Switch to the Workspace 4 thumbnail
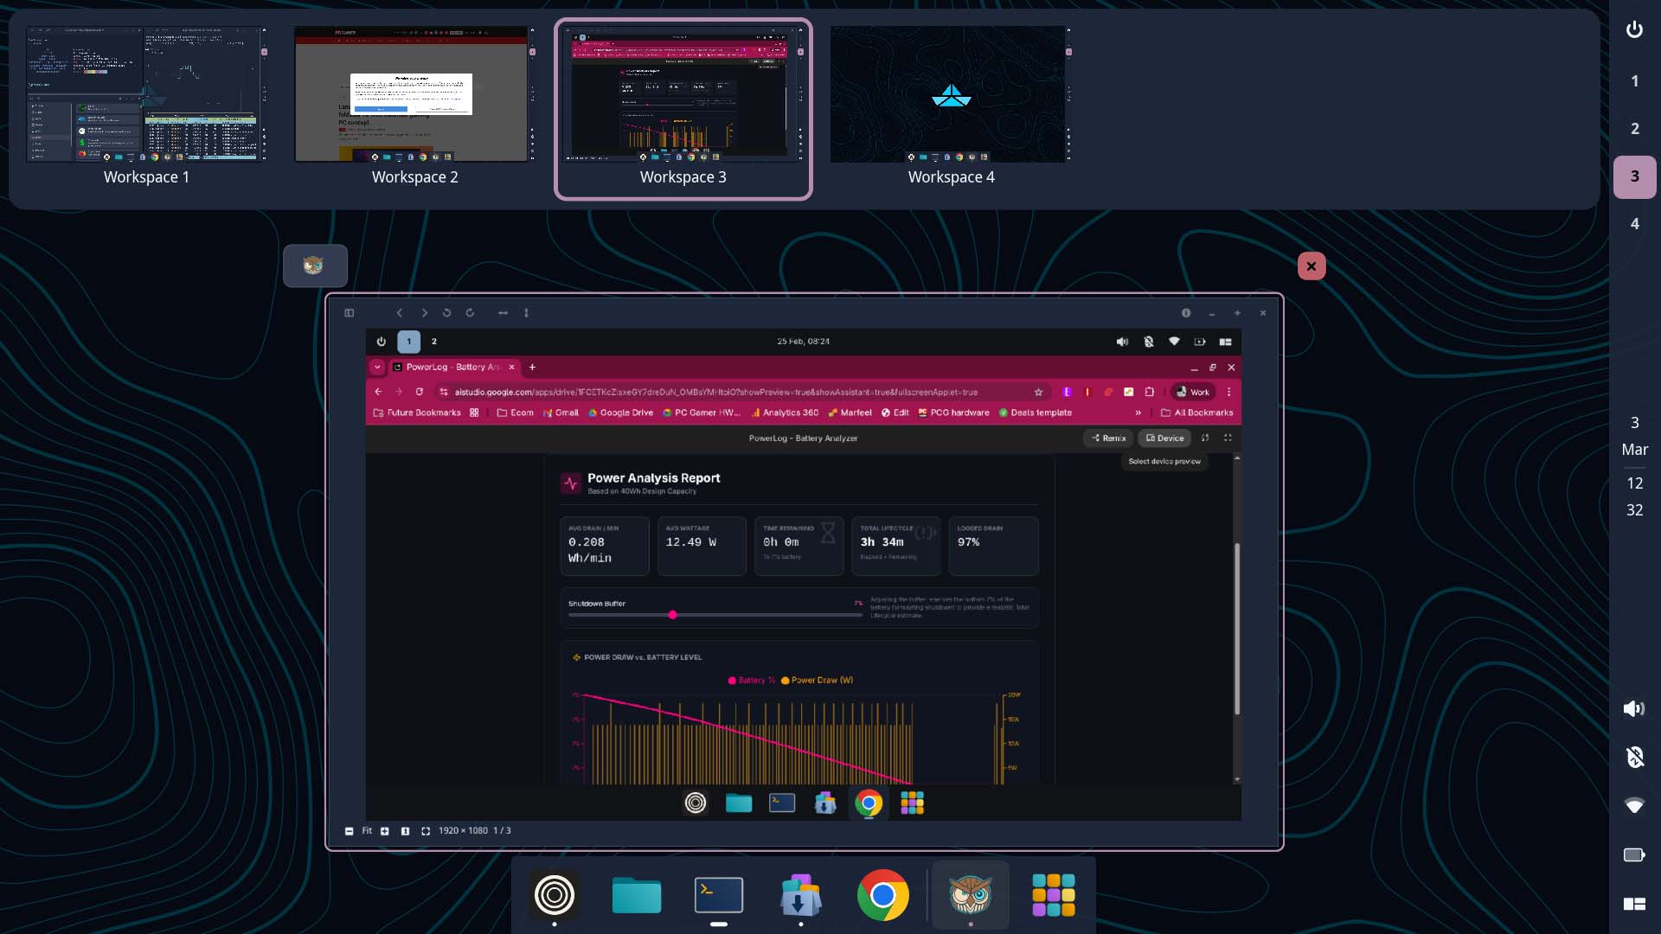Viewport: 1661px width, 934px height. pyautogui.click(x=951, y=95)
